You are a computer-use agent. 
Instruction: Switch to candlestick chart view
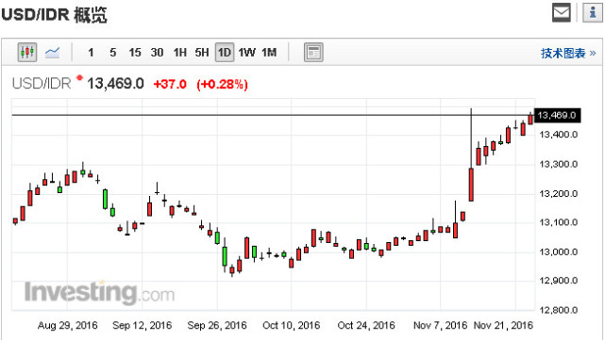coord(27,52)
